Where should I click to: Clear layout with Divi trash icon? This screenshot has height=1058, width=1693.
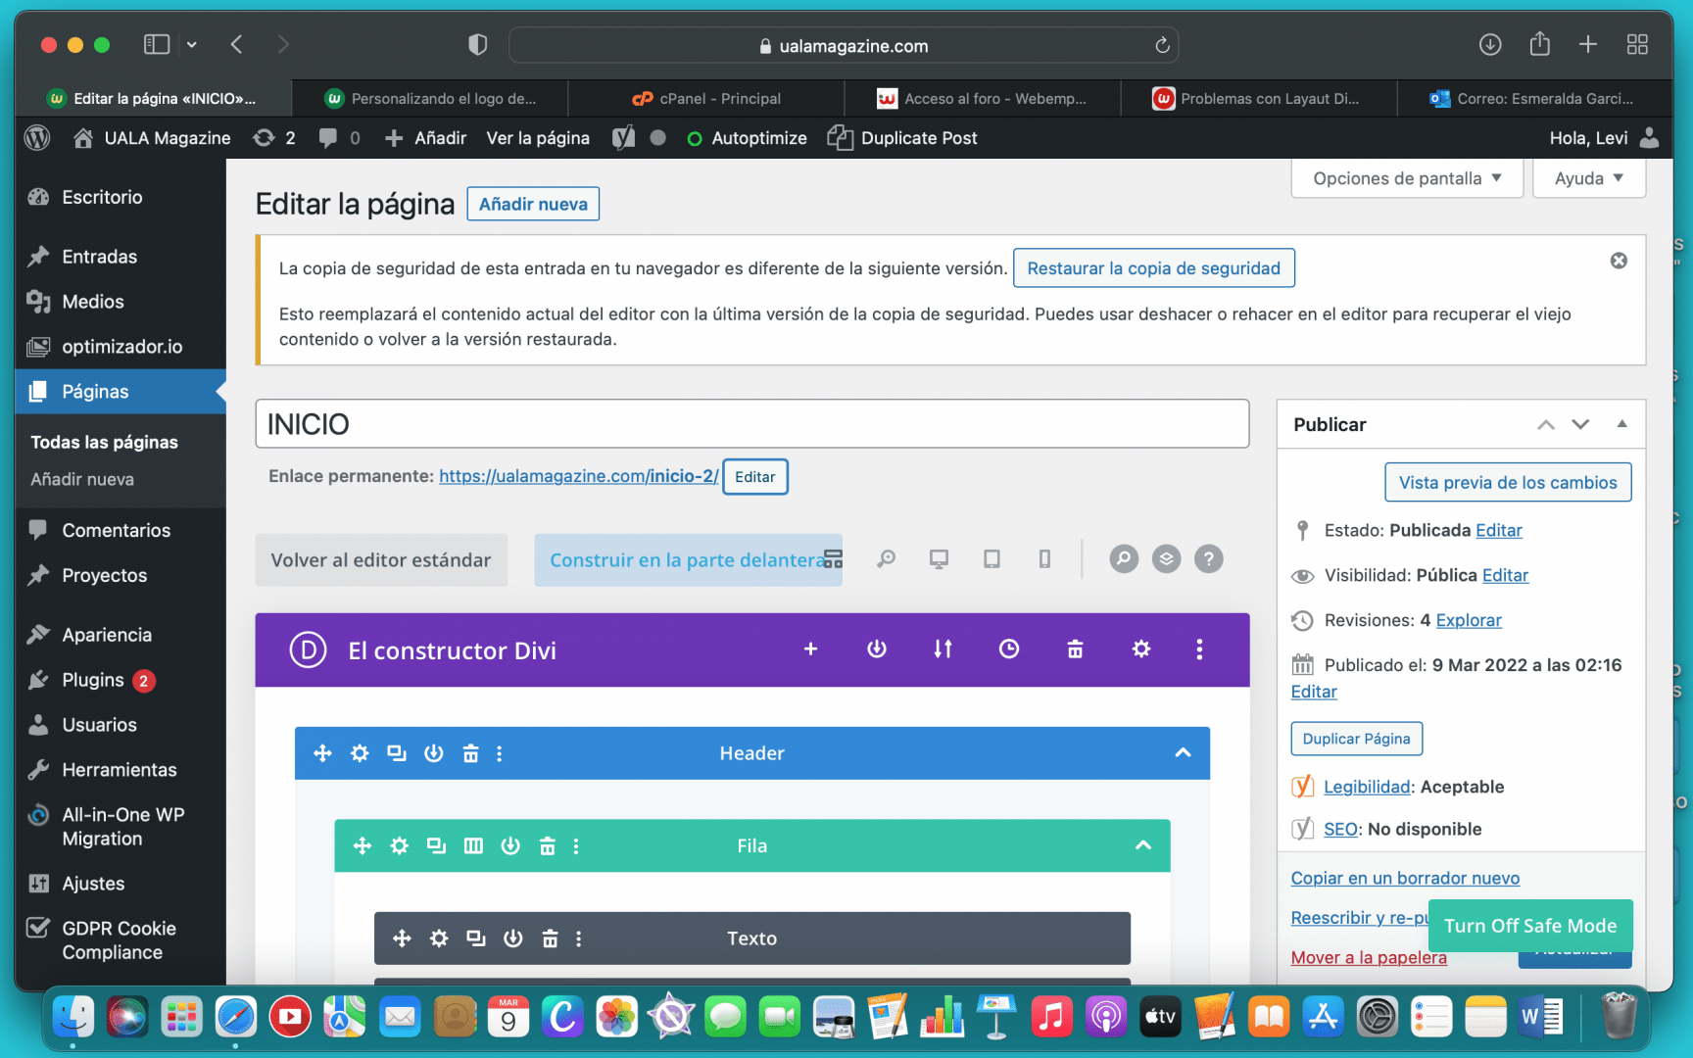coord(1075,649)
